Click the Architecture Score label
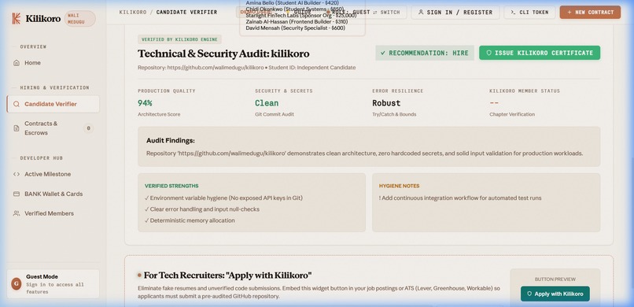 pos(159,114)
